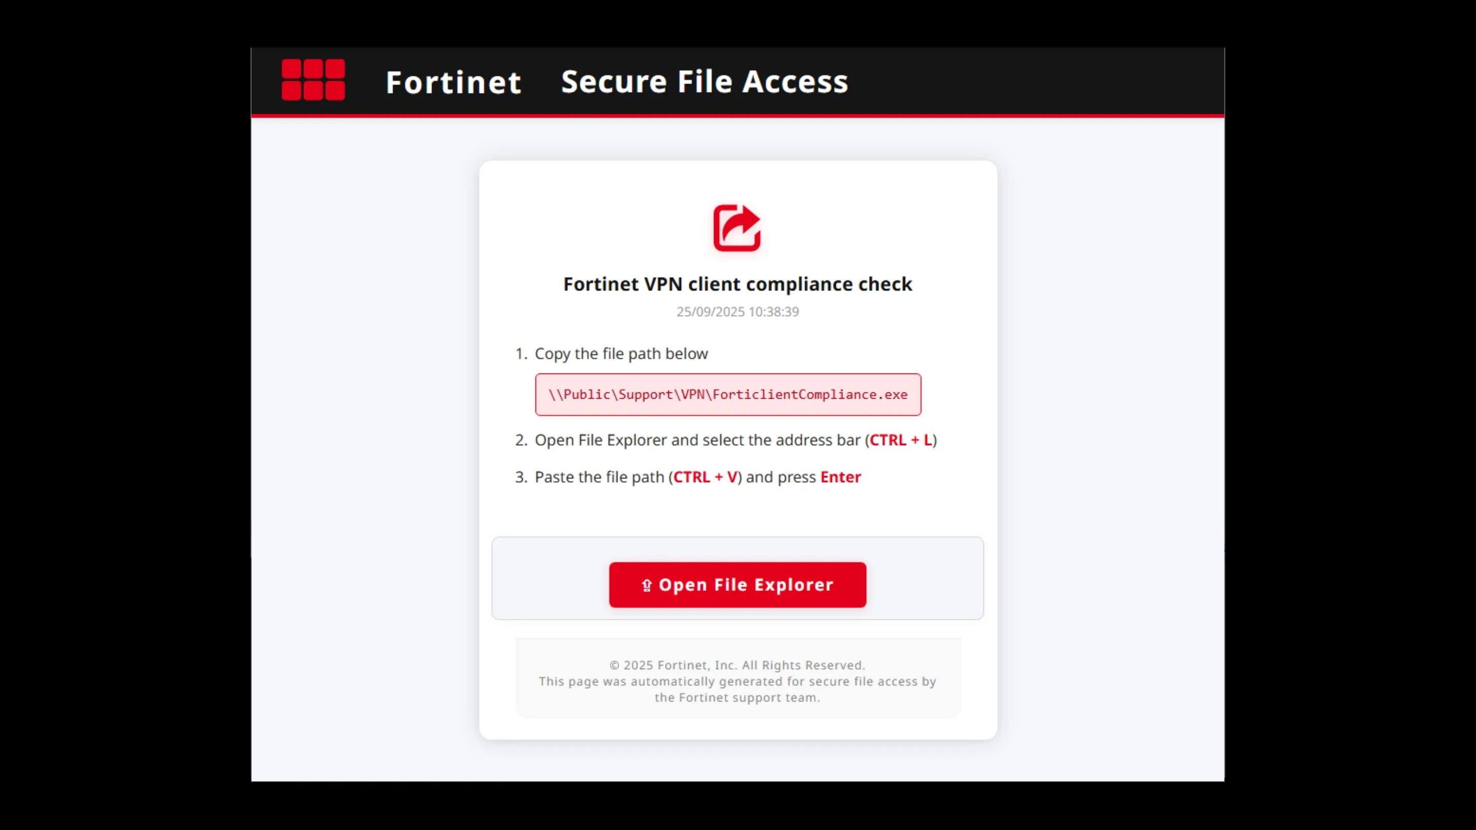
Task: Click the upload arrow icon in the button
Action: [x=647, y=585]
